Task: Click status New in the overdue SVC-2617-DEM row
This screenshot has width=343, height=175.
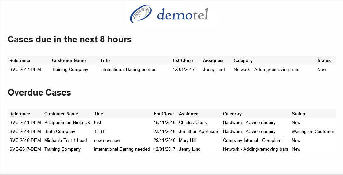Action: coord(296,149)
